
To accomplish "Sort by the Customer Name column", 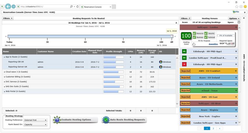I will [54, 52].
